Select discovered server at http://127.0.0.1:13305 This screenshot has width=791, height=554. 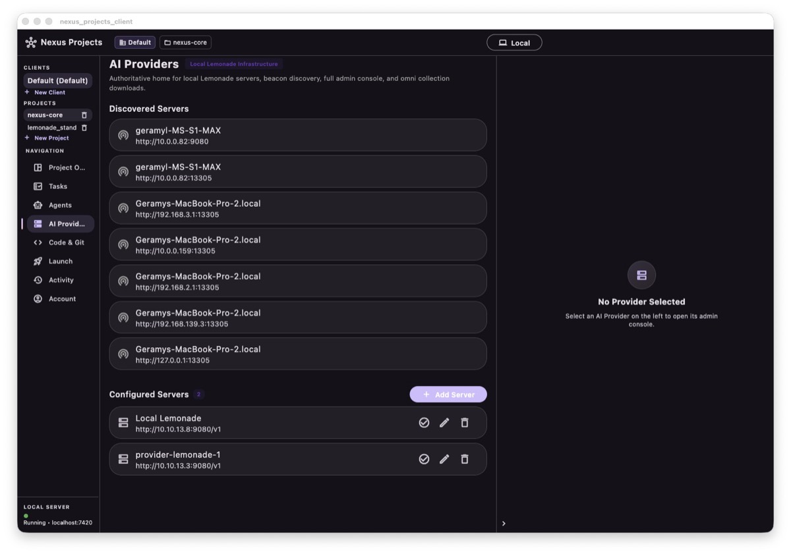pos(298,354)
